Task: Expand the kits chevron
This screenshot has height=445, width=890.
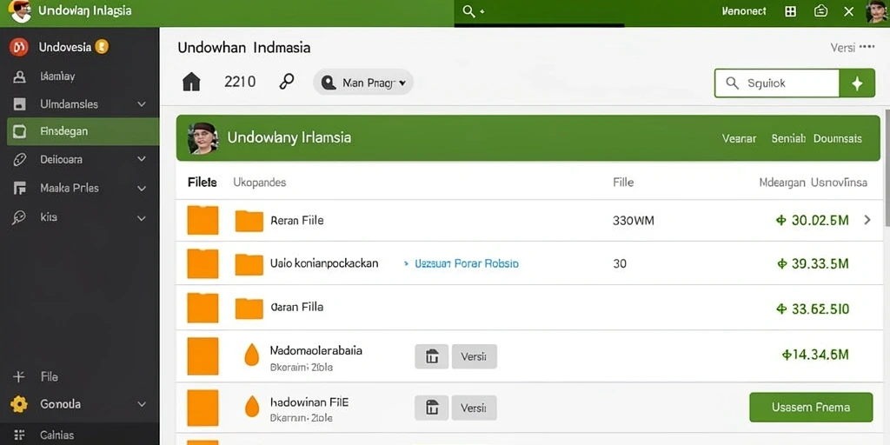Action: 142,217
